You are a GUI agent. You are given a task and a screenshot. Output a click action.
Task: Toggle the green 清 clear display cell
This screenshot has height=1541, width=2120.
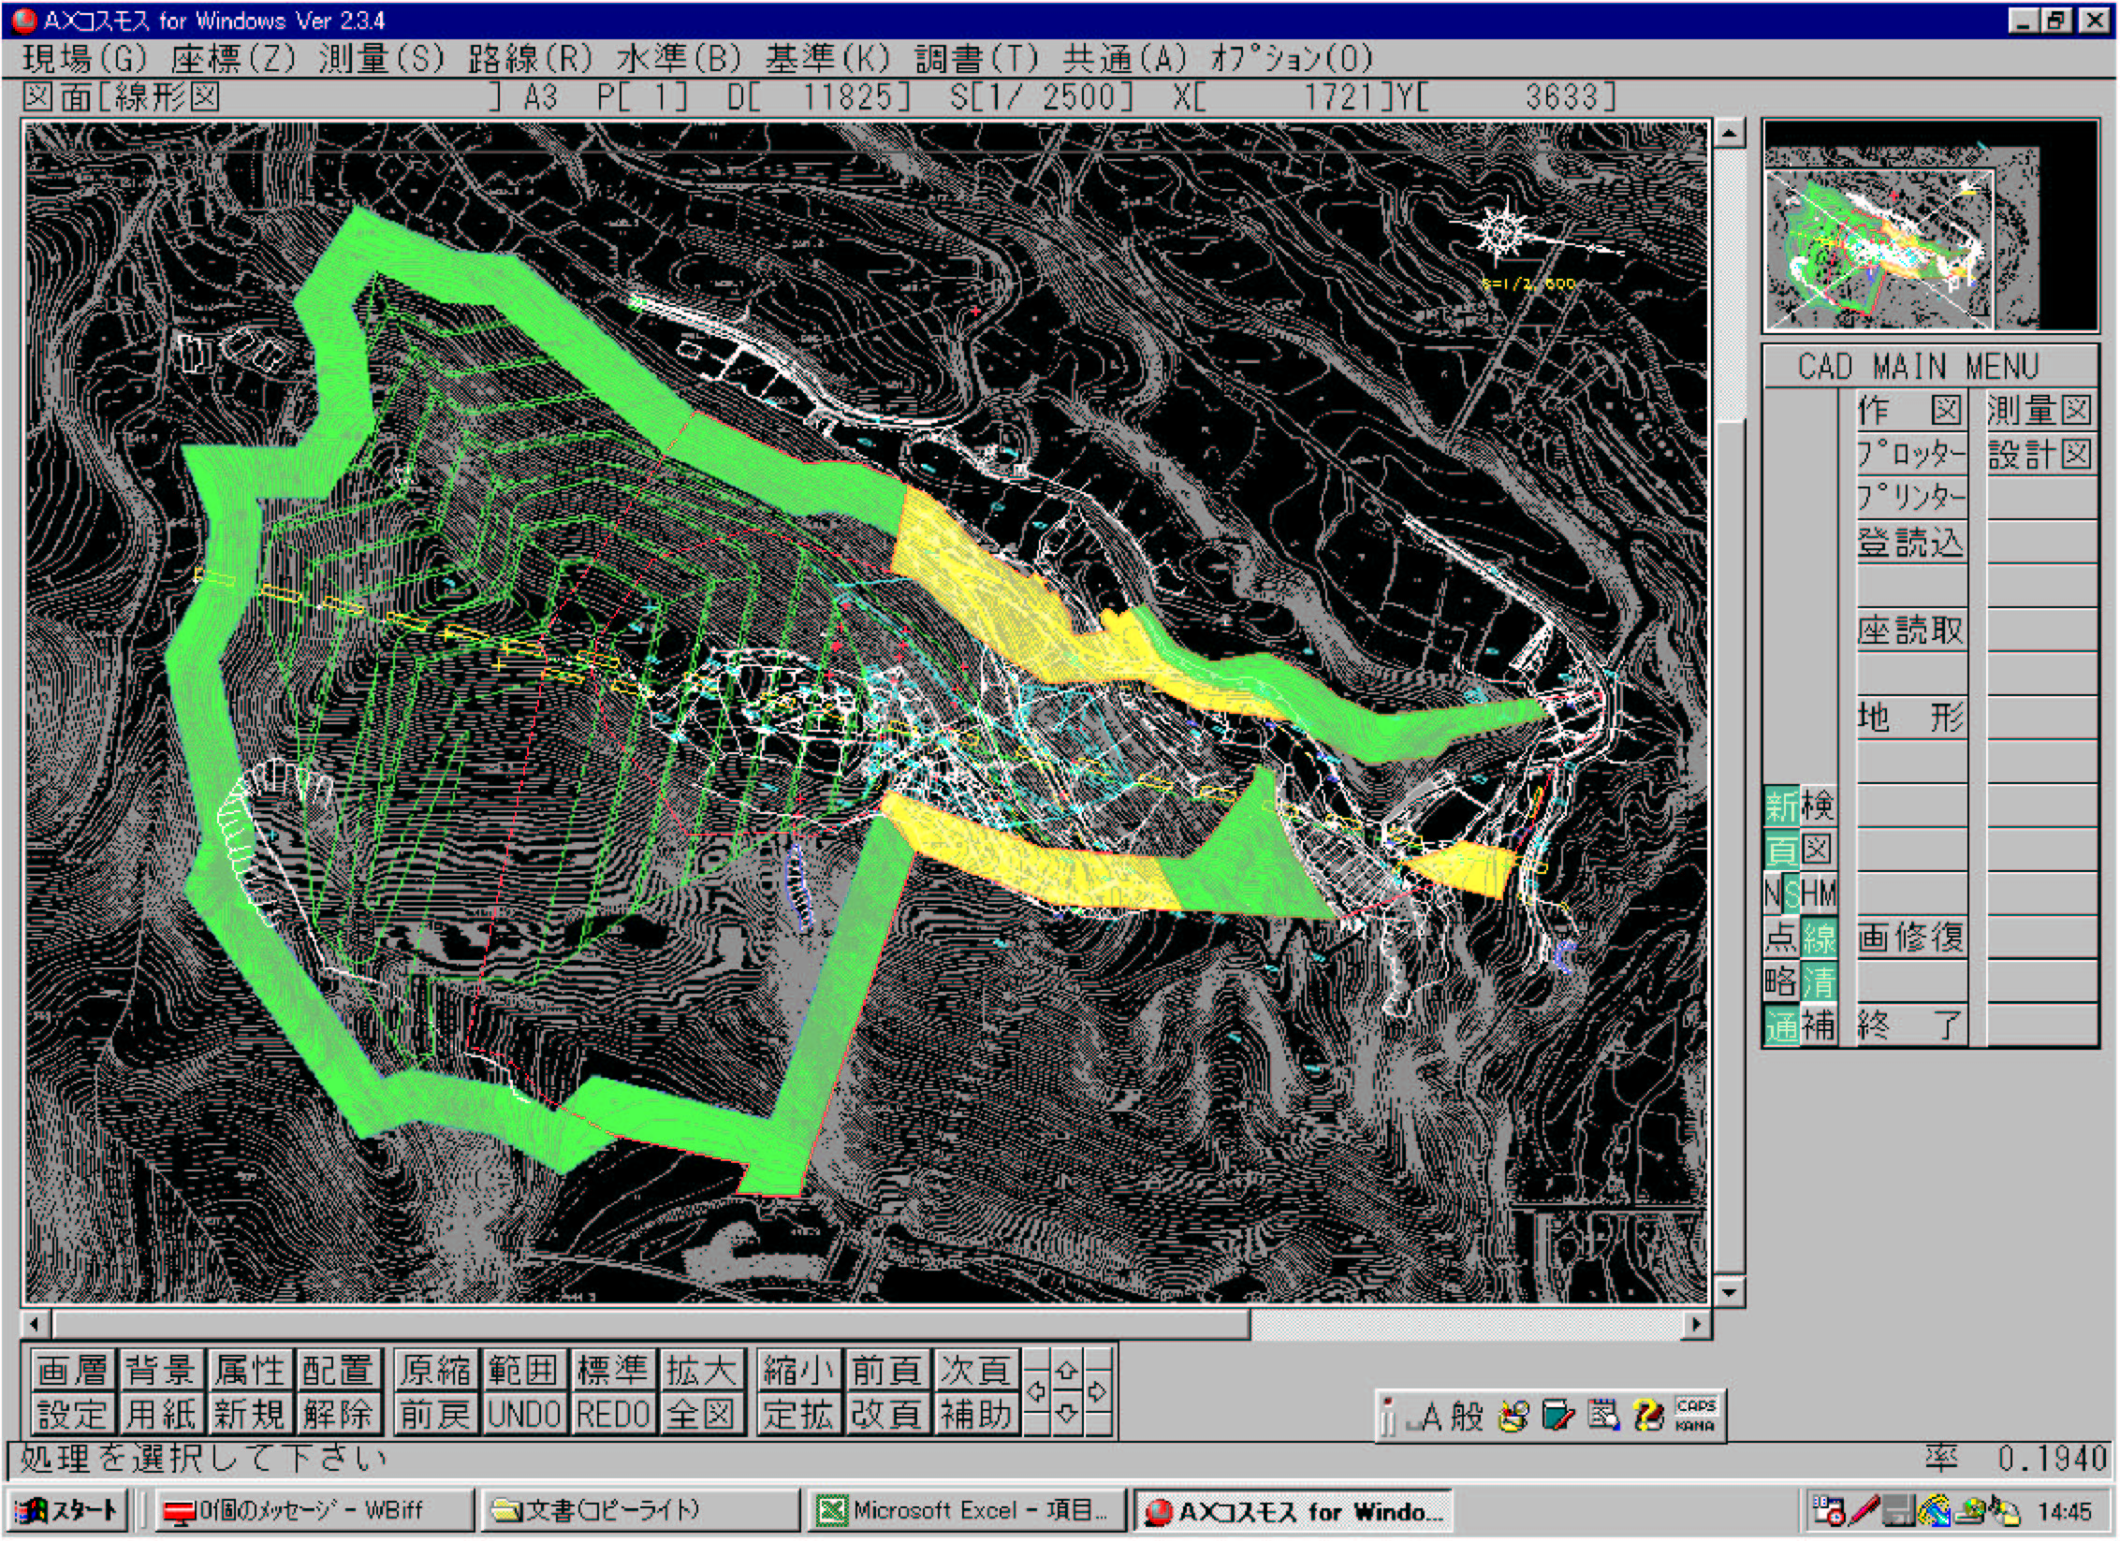pyautogui.click(x=1819, y=981)
